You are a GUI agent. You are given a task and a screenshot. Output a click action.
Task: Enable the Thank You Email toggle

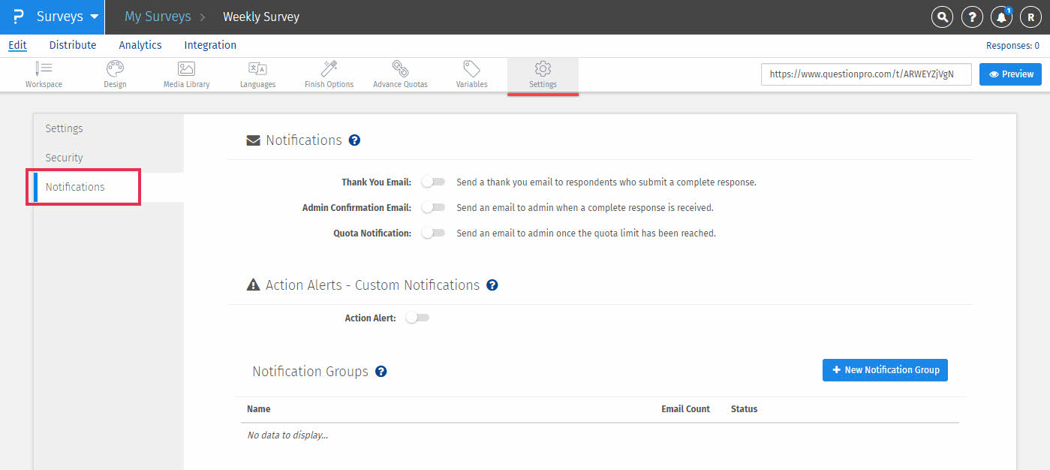[x=433, y=182]
